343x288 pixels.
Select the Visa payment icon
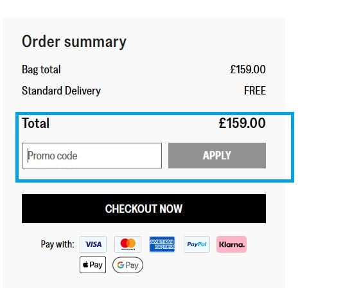[x=93, y=244]
